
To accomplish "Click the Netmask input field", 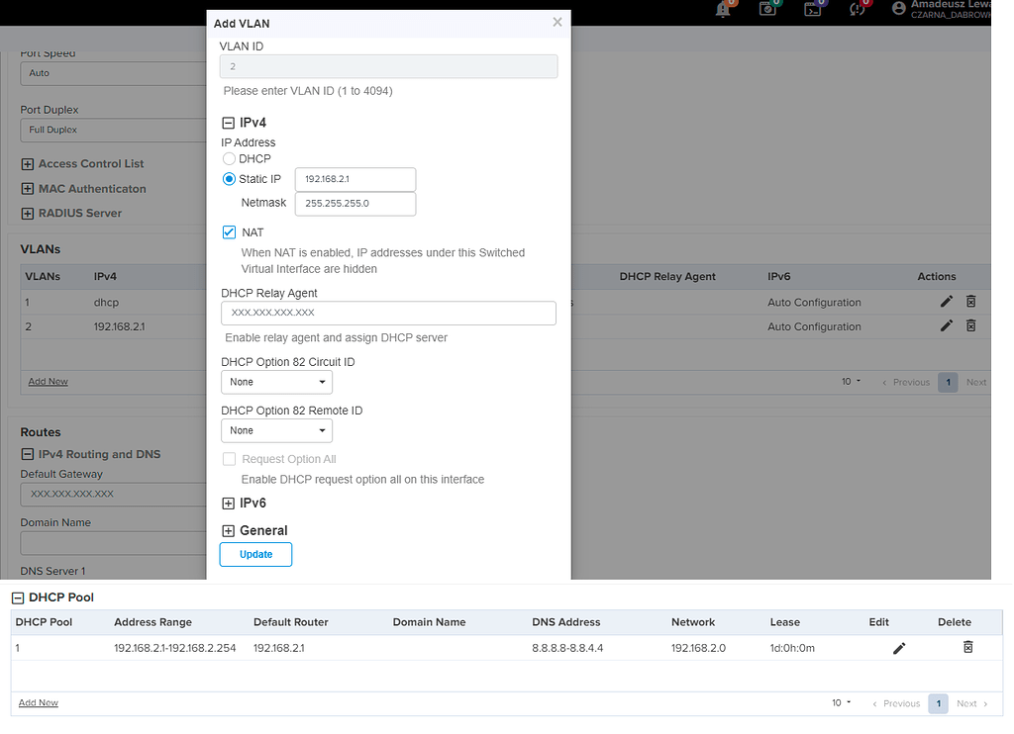I will pyautogui.click(x=355, y=203).
